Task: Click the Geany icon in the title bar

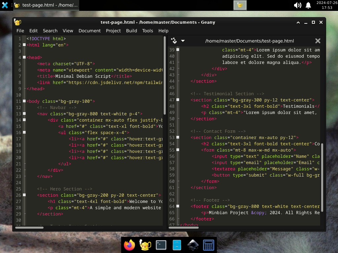Action: [x=17, y=22]
